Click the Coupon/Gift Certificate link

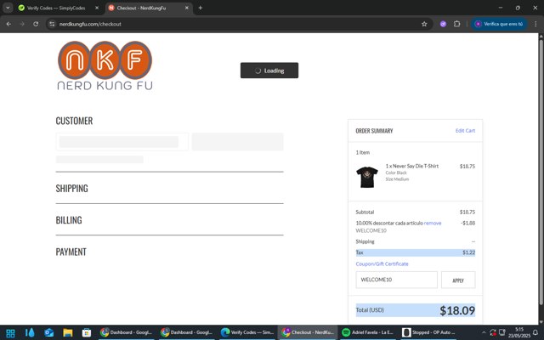(382, 263)
